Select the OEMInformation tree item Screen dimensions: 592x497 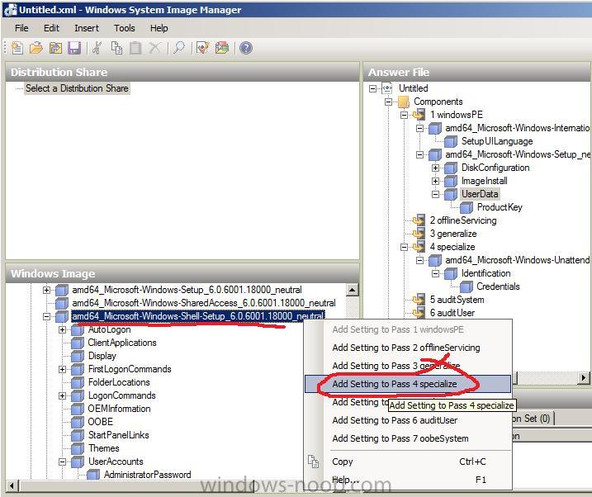(119, 409)
